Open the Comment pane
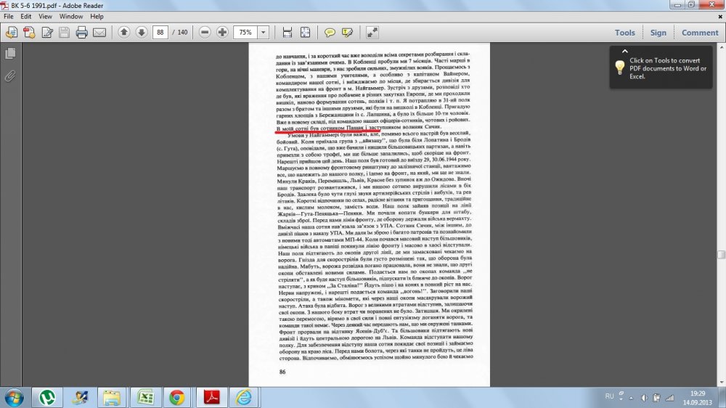 [699, 33]
